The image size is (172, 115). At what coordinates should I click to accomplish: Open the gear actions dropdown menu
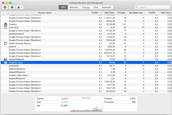click(20, 7)
